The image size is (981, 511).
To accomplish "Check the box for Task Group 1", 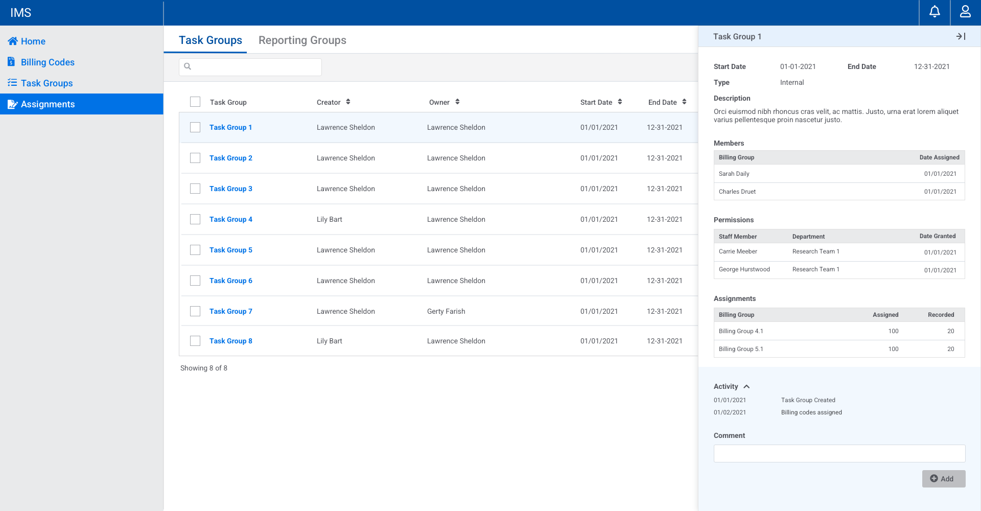I will [x=195, y=127].
